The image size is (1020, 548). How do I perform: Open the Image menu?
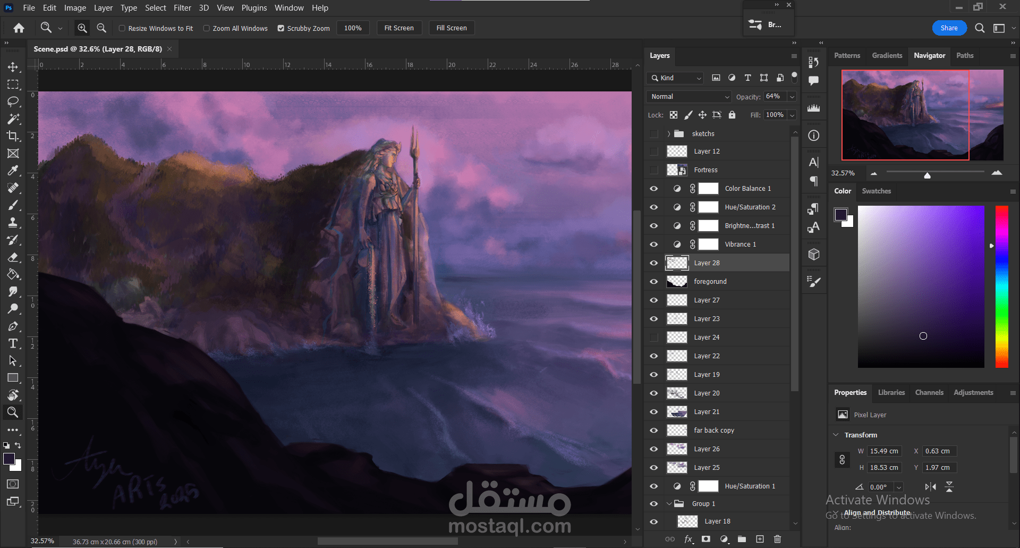[x=75, y=8]
